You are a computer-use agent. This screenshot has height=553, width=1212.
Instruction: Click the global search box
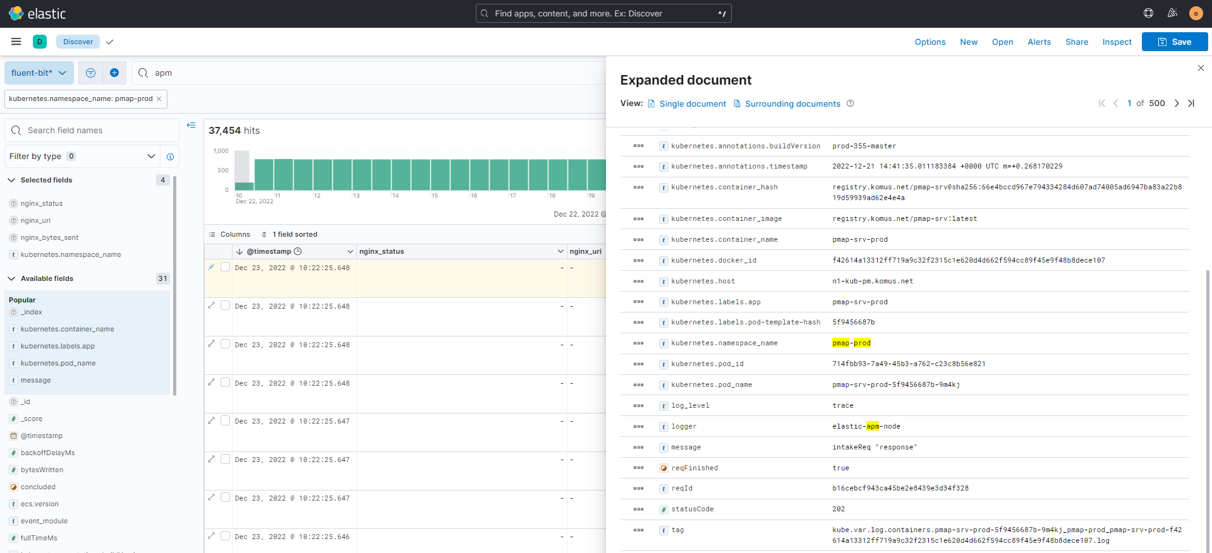pyautogui.click(x=603, y=13)
